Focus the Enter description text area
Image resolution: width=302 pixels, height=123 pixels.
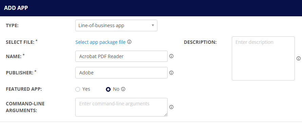pyautogui.click(x=263, y=58)
